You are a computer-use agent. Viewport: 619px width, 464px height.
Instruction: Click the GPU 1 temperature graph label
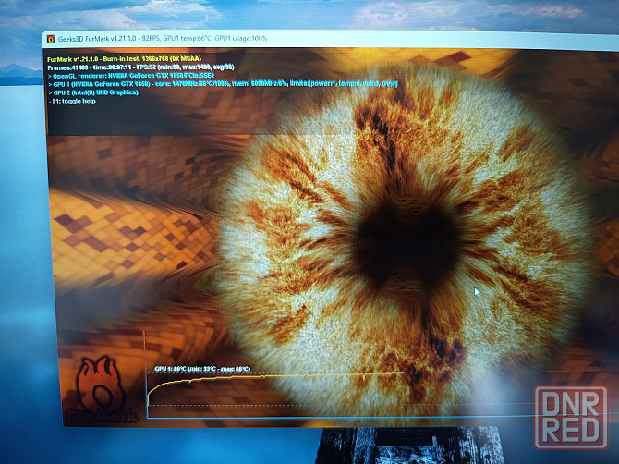click(x=201, y=369)
